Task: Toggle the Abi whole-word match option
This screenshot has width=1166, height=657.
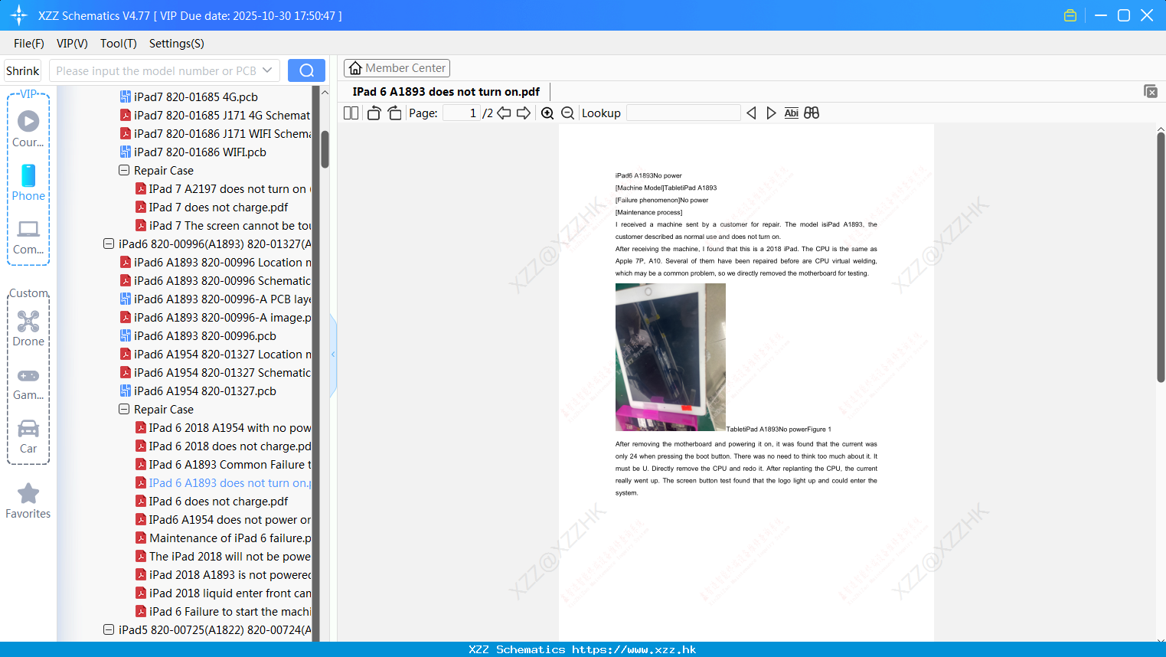Action: (x=792, y=113)
